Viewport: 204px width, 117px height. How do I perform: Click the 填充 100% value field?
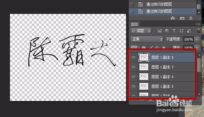[188, 48]
